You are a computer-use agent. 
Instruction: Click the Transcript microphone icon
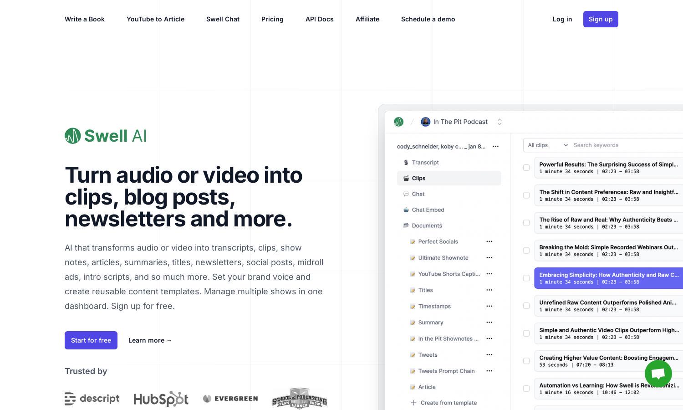(406, 163)
